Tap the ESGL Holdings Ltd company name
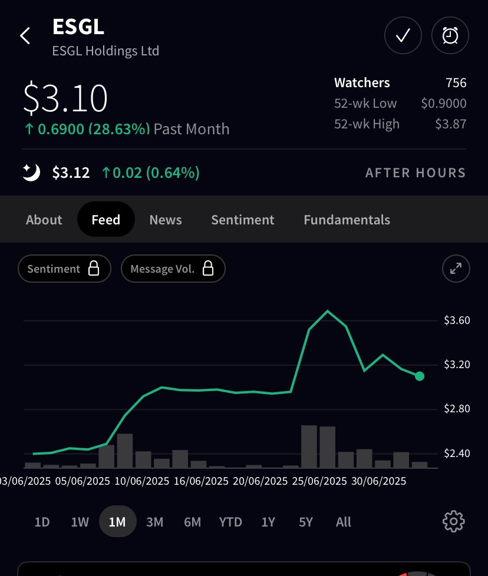This screenshot has height=576, width=488. pyautogui.click(x=105, y=51)
